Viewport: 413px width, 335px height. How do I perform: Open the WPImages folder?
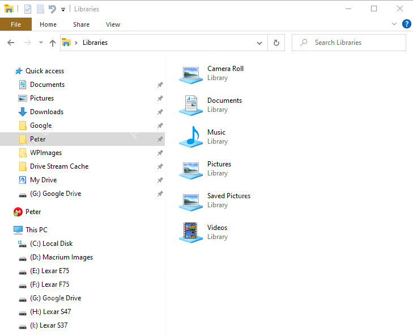pos(46,153)
